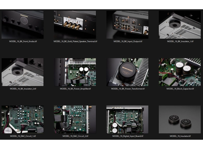Click the MODEL_70_BK_Insulator_1 thumbnail
Viewport: 203px width, 149px height.
tap(180, 25)
